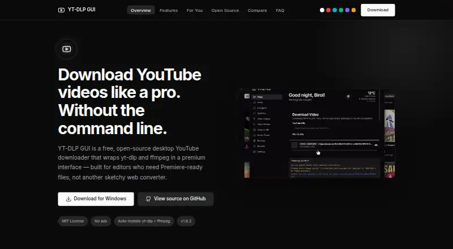
Task: Click the Download YouTube videos like a pro headline
Action: 130,101
